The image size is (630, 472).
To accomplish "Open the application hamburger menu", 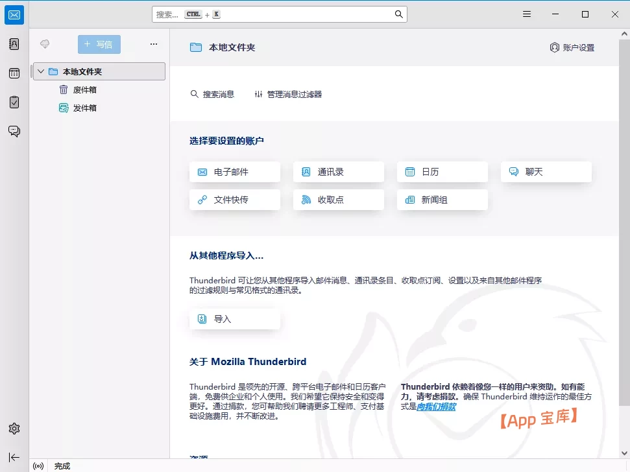I will (526, 14).
